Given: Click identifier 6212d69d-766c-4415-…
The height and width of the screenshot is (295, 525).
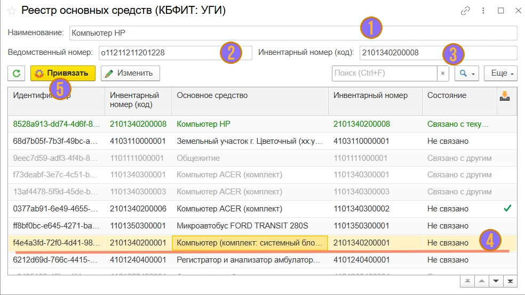Looking at the screenshot, I should pos(55,260).
